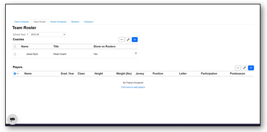The height and width of the screenshot is (132, 267).
Task: Switch to the Game Defaults tab
Action: (21, 22)
